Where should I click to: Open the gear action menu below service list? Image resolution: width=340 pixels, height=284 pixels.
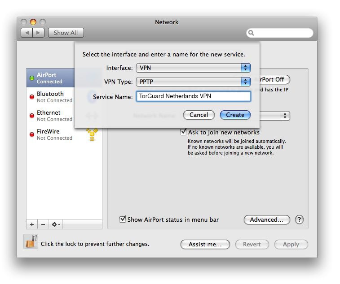click(56, 224)
